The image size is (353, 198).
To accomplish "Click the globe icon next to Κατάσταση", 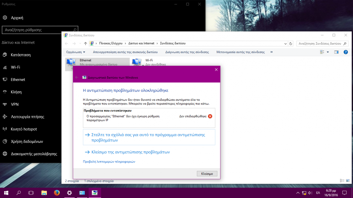I will coord(5,55).
